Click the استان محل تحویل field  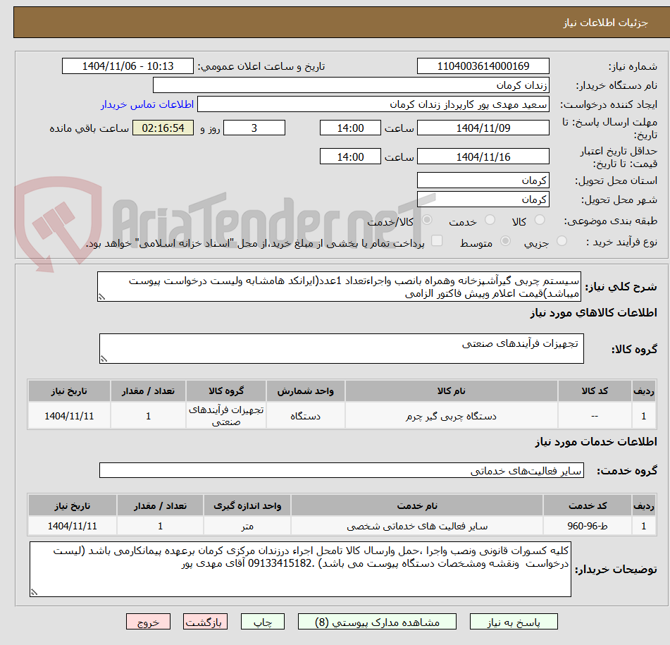pos(483,180)
